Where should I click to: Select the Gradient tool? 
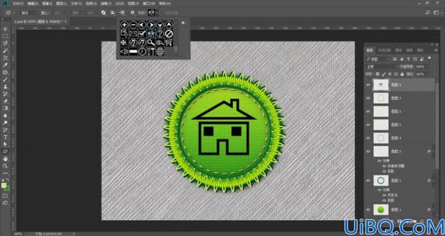pyautogui.click(x=5, y=108)
